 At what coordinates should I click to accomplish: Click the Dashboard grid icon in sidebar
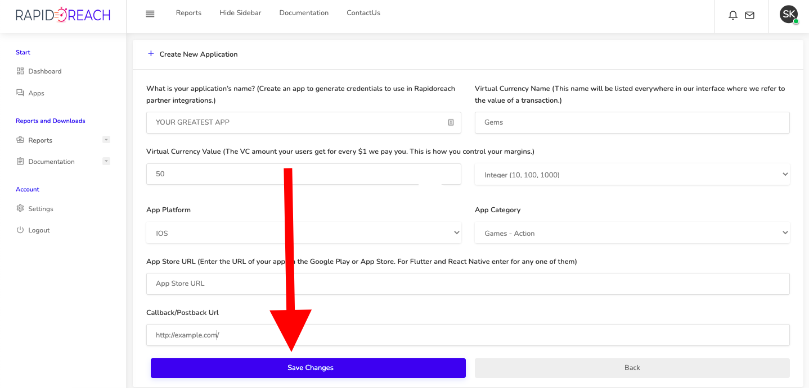pos(20,71)
